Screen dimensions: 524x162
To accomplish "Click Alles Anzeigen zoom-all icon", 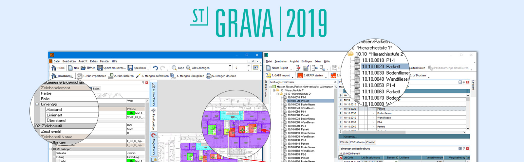I will coord(188,68).
